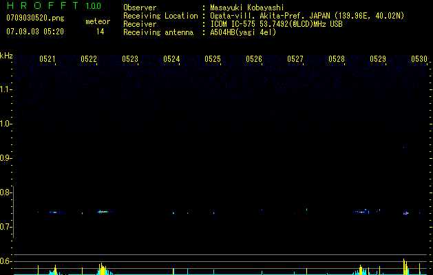Click the 0528 time marker

337,59
